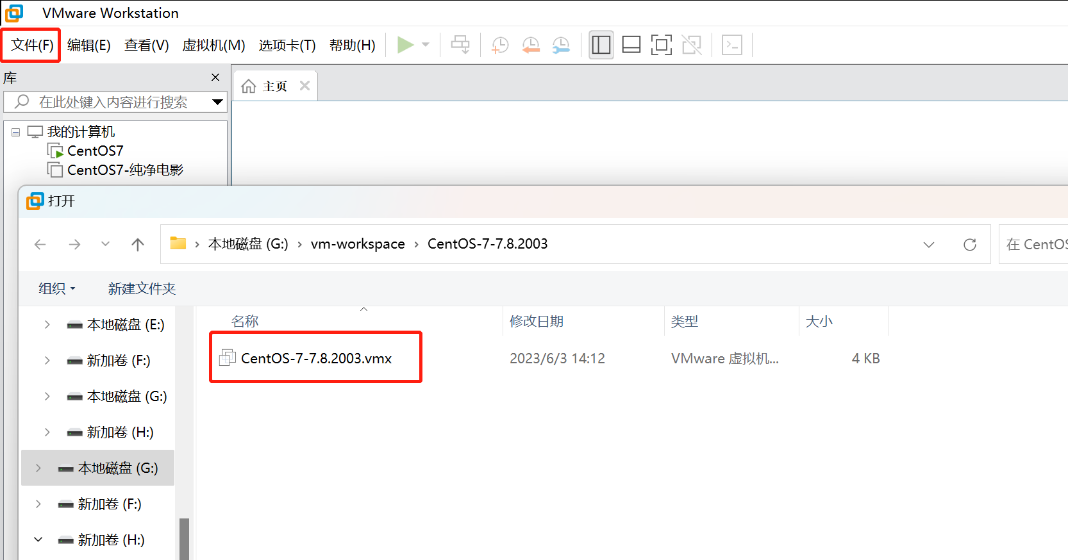Screen dimensions: 1068x560
Task: Click the 4 KB size cell
Action: click(865, 359)
